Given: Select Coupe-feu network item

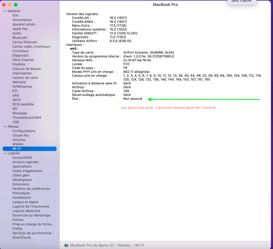Looking at the screenshot, I should [20, 135].
